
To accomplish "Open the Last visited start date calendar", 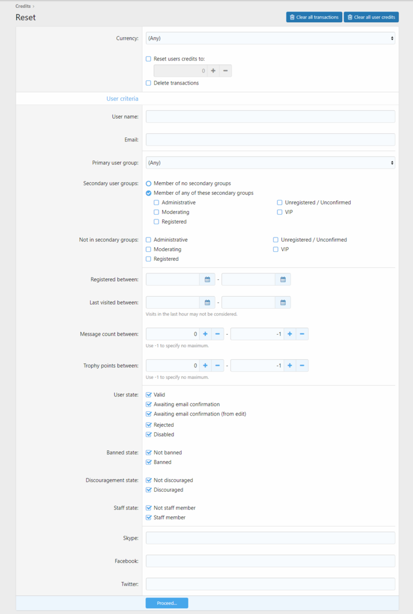I will 207,302.
